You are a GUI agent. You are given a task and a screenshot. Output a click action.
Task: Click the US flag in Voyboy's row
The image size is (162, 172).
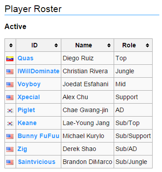pos(10,84)
